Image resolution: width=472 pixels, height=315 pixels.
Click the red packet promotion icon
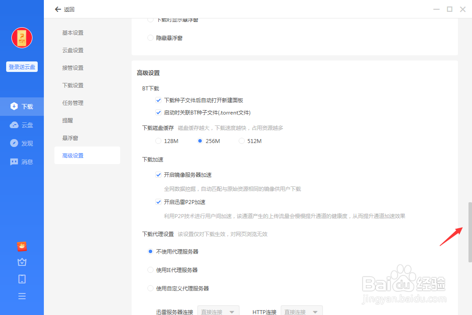22,247
